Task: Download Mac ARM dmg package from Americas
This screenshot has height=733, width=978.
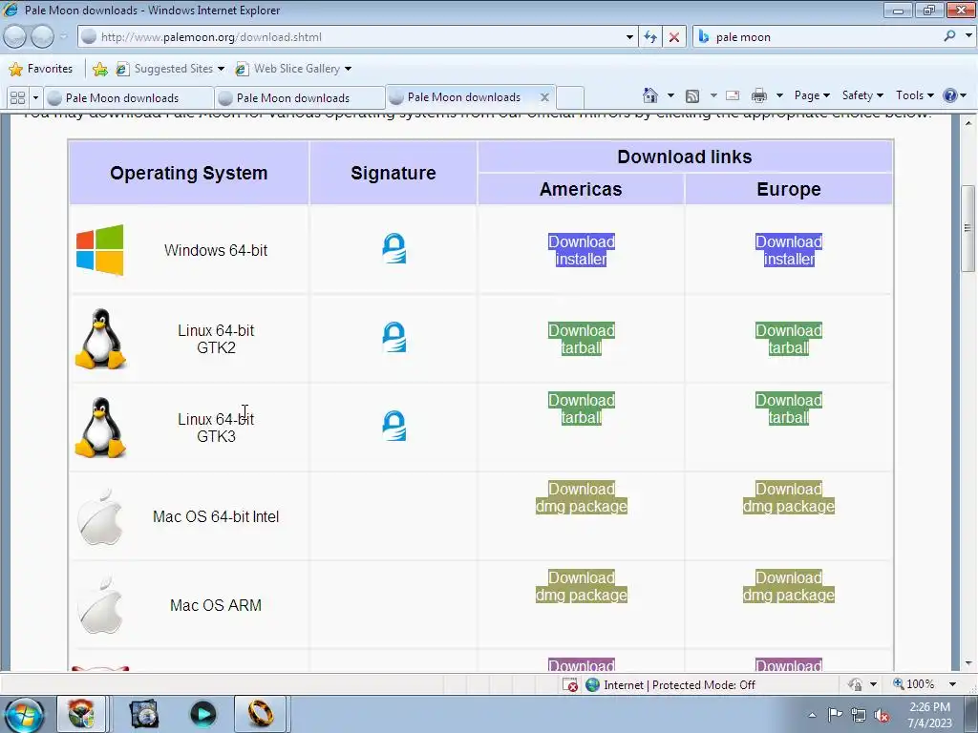Action: (x=582, y=586)
